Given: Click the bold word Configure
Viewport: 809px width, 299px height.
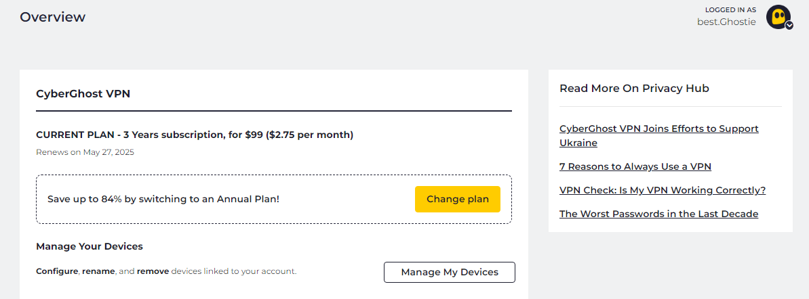Looking at the screenshot, I should click(x=58, y=271).
